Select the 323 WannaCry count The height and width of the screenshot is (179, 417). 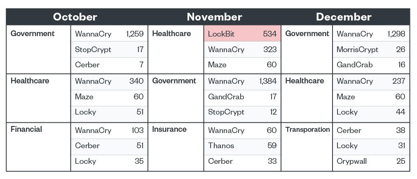point(270,50)
